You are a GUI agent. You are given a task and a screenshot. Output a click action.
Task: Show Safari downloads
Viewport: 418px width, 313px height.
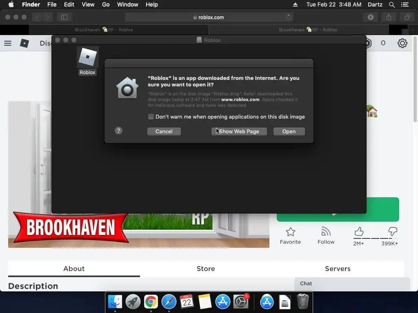pos(371,17)
